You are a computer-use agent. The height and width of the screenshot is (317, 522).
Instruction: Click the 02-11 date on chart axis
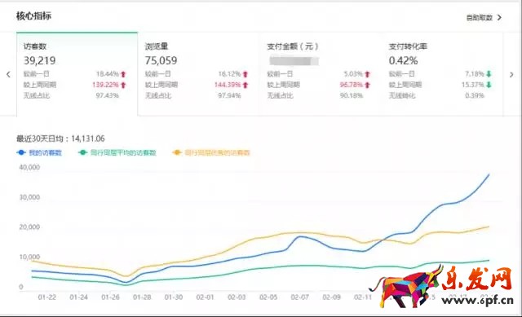coord(363,297)
